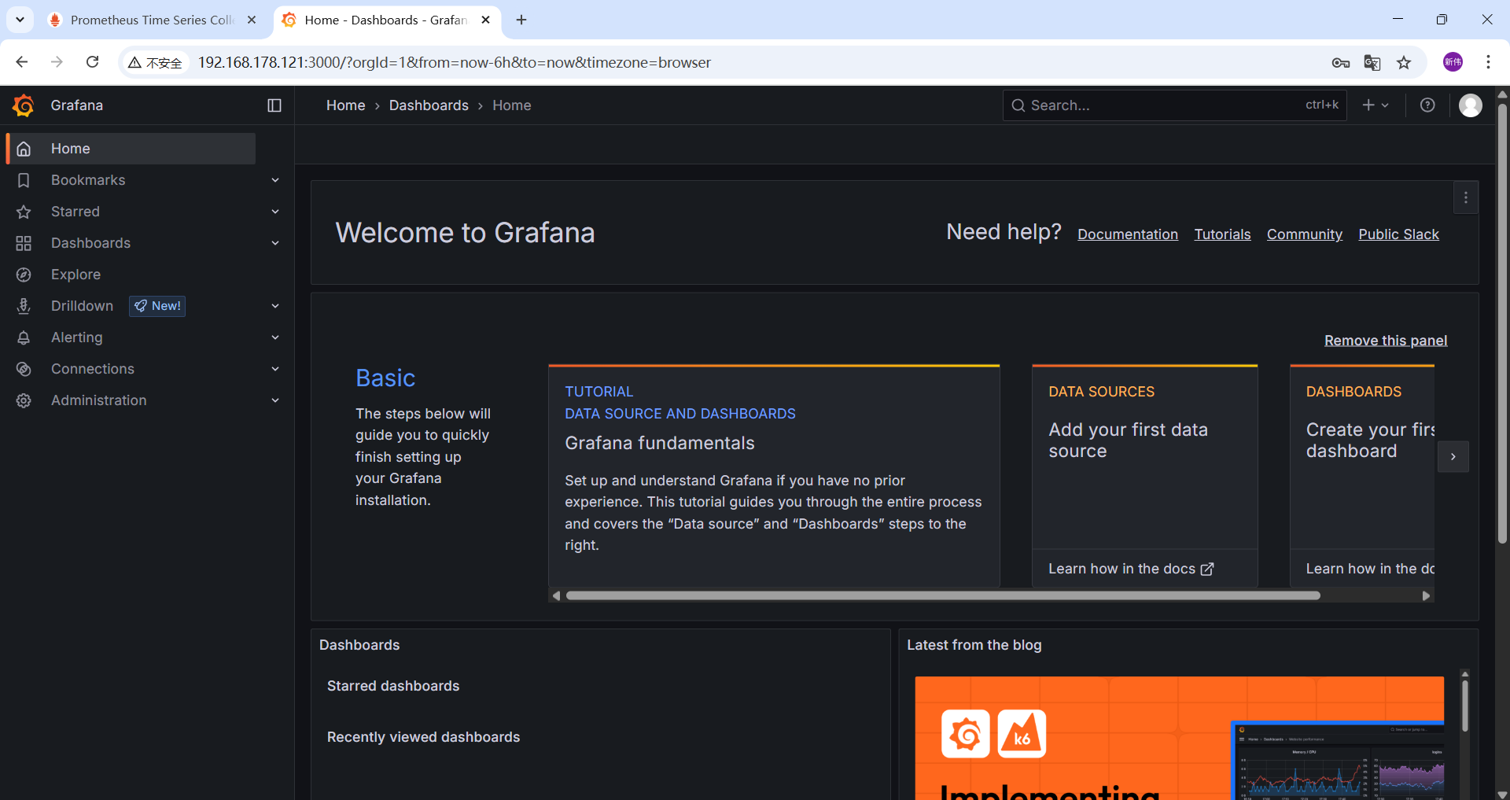The width and height of the screenshot is (1510, 800).
Task: Collapse the sidebar using the dock toggle
Action: coord(274,105)
